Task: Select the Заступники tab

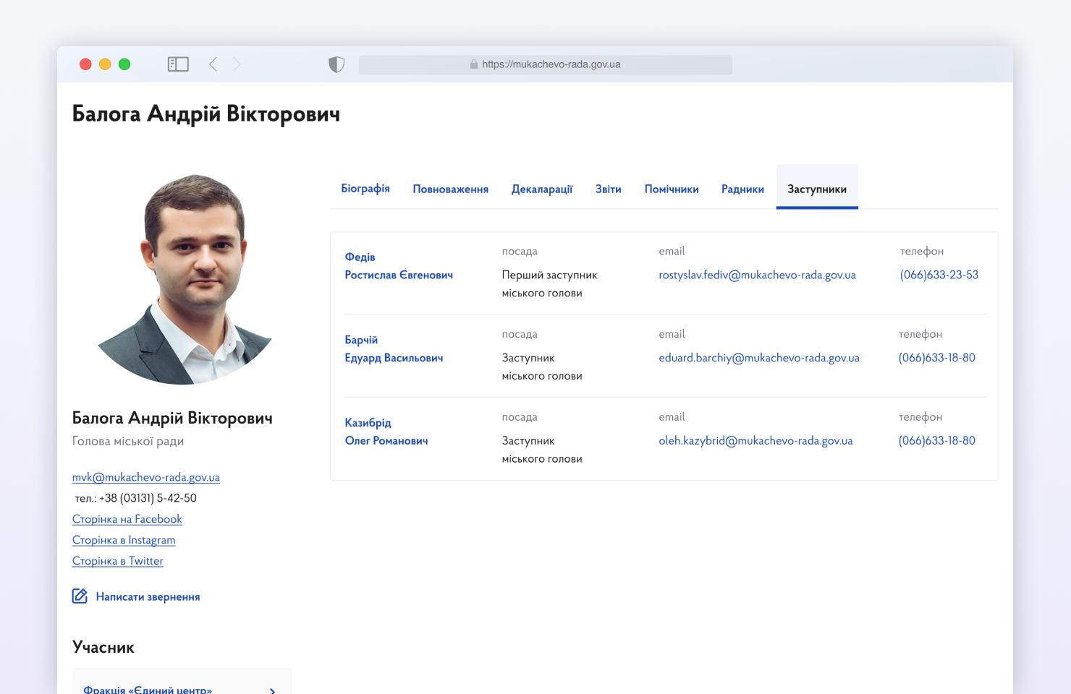Action: (x=817, y=189)
